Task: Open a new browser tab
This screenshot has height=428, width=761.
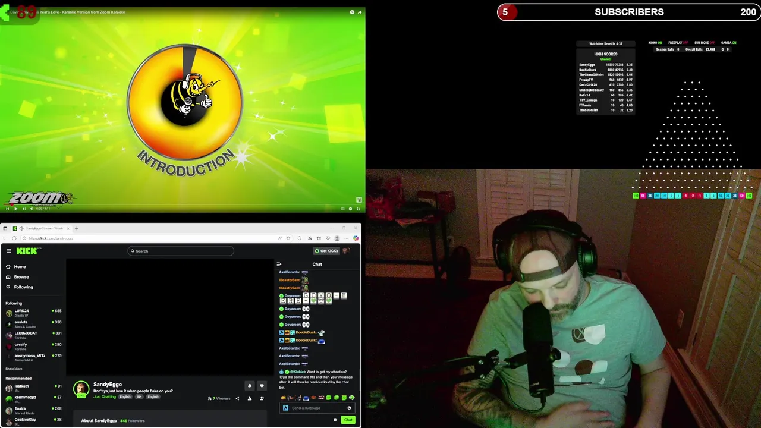Action: click(x=76, y=228)
